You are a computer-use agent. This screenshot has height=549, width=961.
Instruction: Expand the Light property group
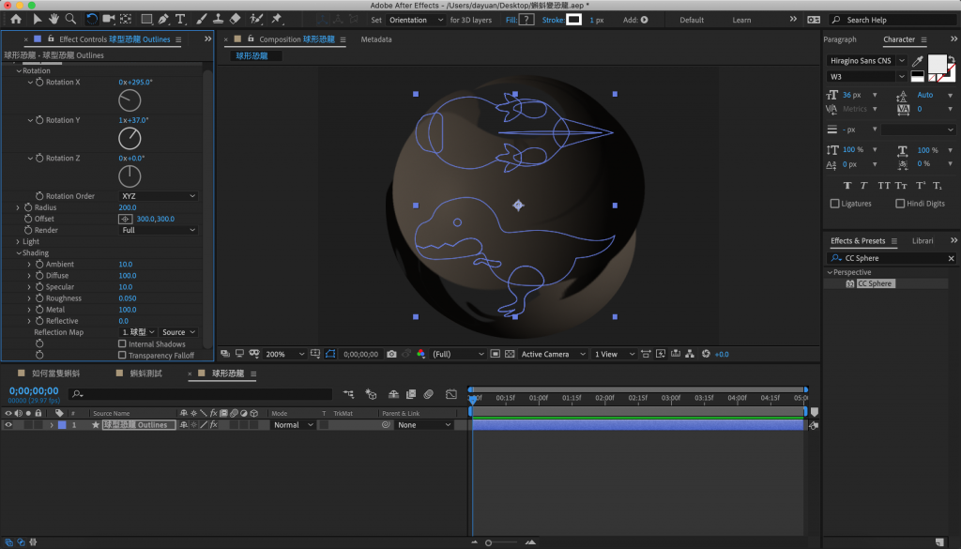(x=18, y=241)
